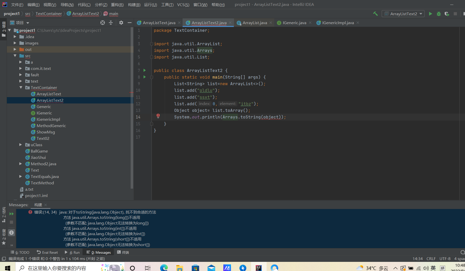The height and width of the screenshot is (271, 465).
Task: Click the run gutter arrow on line 8
Action: pos(145,77)
